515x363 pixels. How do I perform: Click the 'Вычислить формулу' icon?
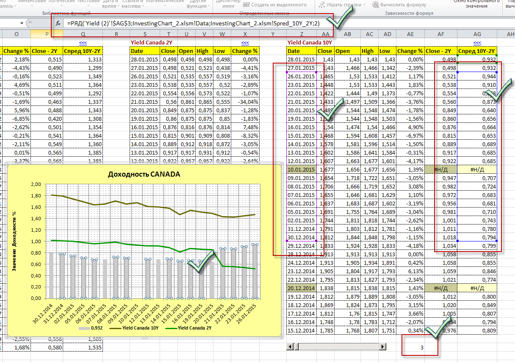click(x=376, y=5)
